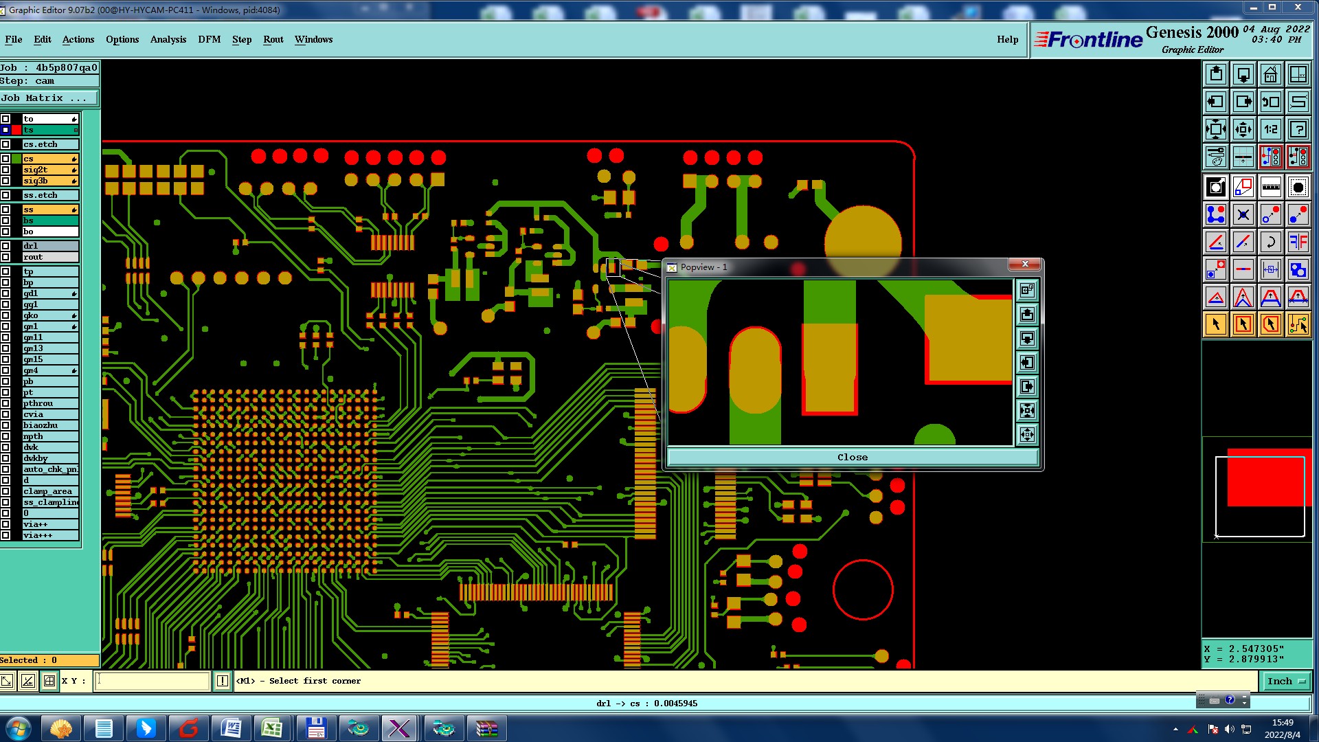1319x742 pixels.
Task: Click the net select arrow tool
Action: click(x=1298, y=324)
